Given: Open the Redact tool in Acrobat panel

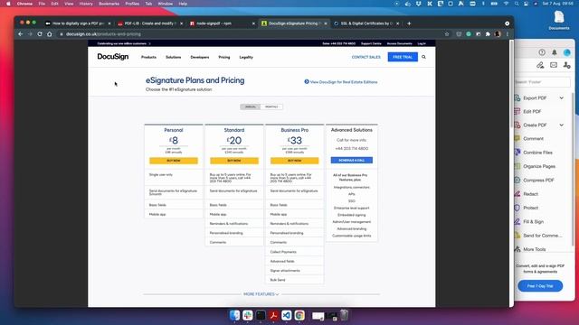Looking at the screenshot, I should click(x=530, y=194).
